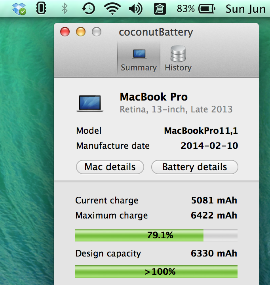Viewport: 270px width, 285px height.
Task: Open the Chinese input method menu
Action: pyautogui.click(x=160, y=9)
